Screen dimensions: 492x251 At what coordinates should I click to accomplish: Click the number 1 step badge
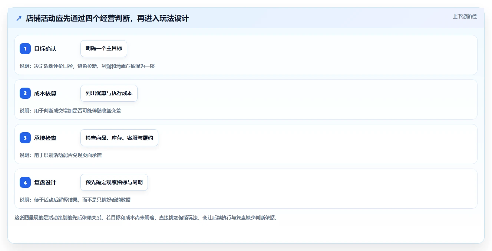pos(25,49)
